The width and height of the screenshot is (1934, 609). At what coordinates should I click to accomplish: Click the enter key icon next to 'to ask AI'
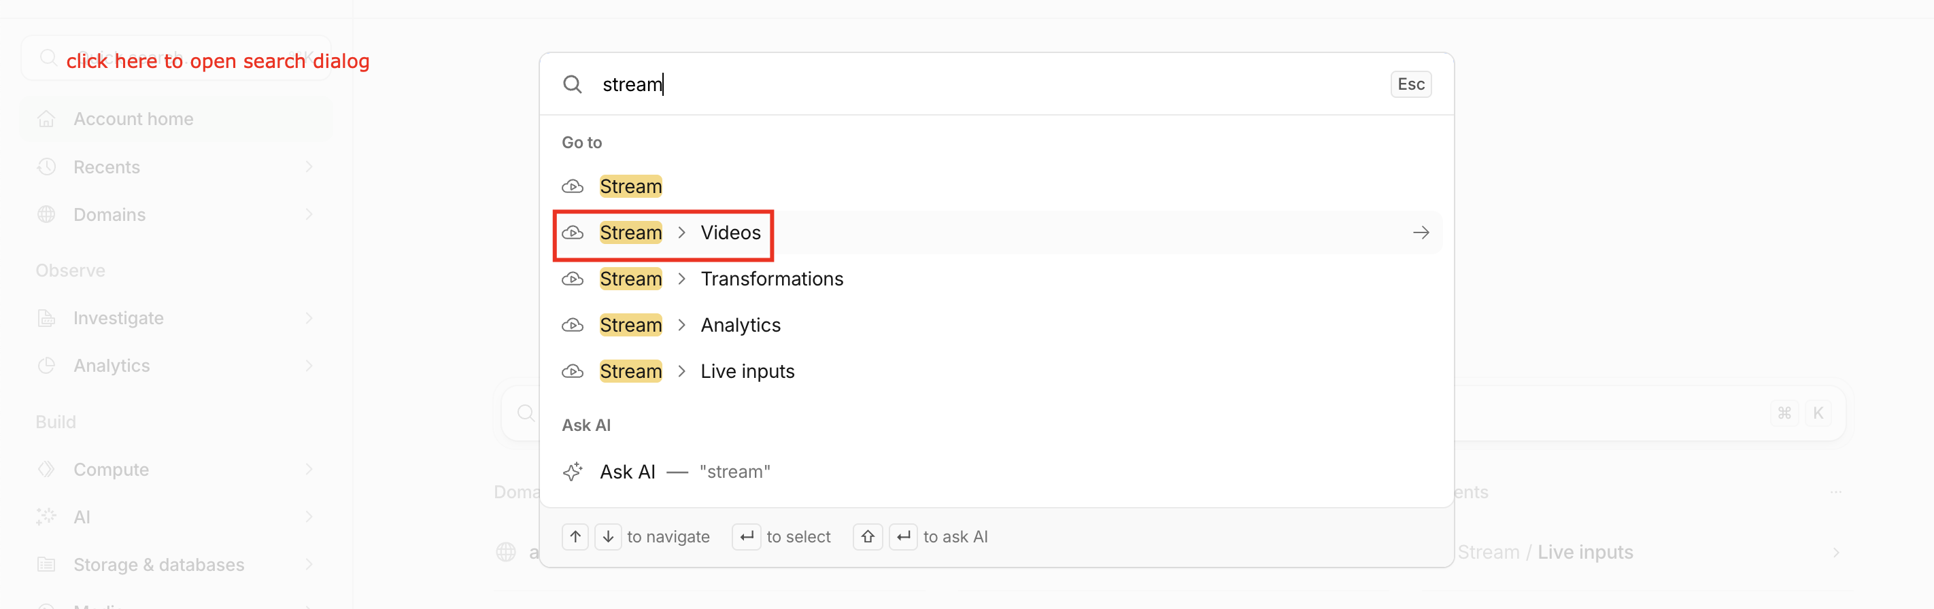903,537
